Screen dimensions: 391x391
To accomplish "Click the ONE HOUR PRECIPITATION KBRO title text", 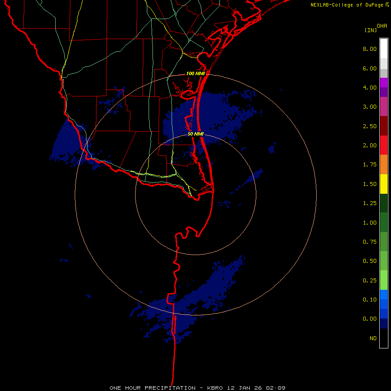I will coord(197,388).
